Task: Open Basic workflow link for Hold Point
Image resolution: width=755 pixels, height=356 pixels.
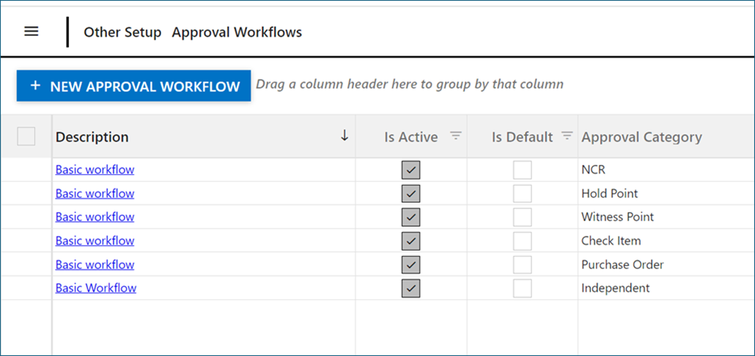Action: tap(95, 193)
